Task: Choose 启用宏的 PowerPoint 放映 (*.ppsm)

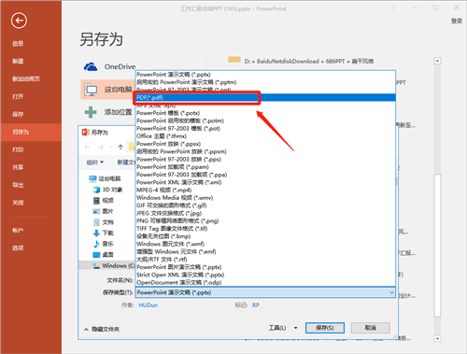Action: (x=265, y=151)
